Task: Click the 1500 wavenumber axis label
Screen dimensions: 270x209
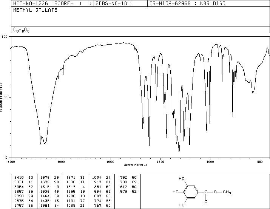Action: [x=160, y=162]
